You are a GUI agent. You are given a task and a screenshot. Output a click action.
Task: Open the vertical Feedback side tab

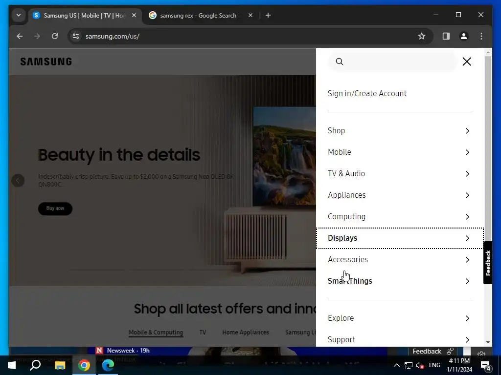click(x=488, y=263)
